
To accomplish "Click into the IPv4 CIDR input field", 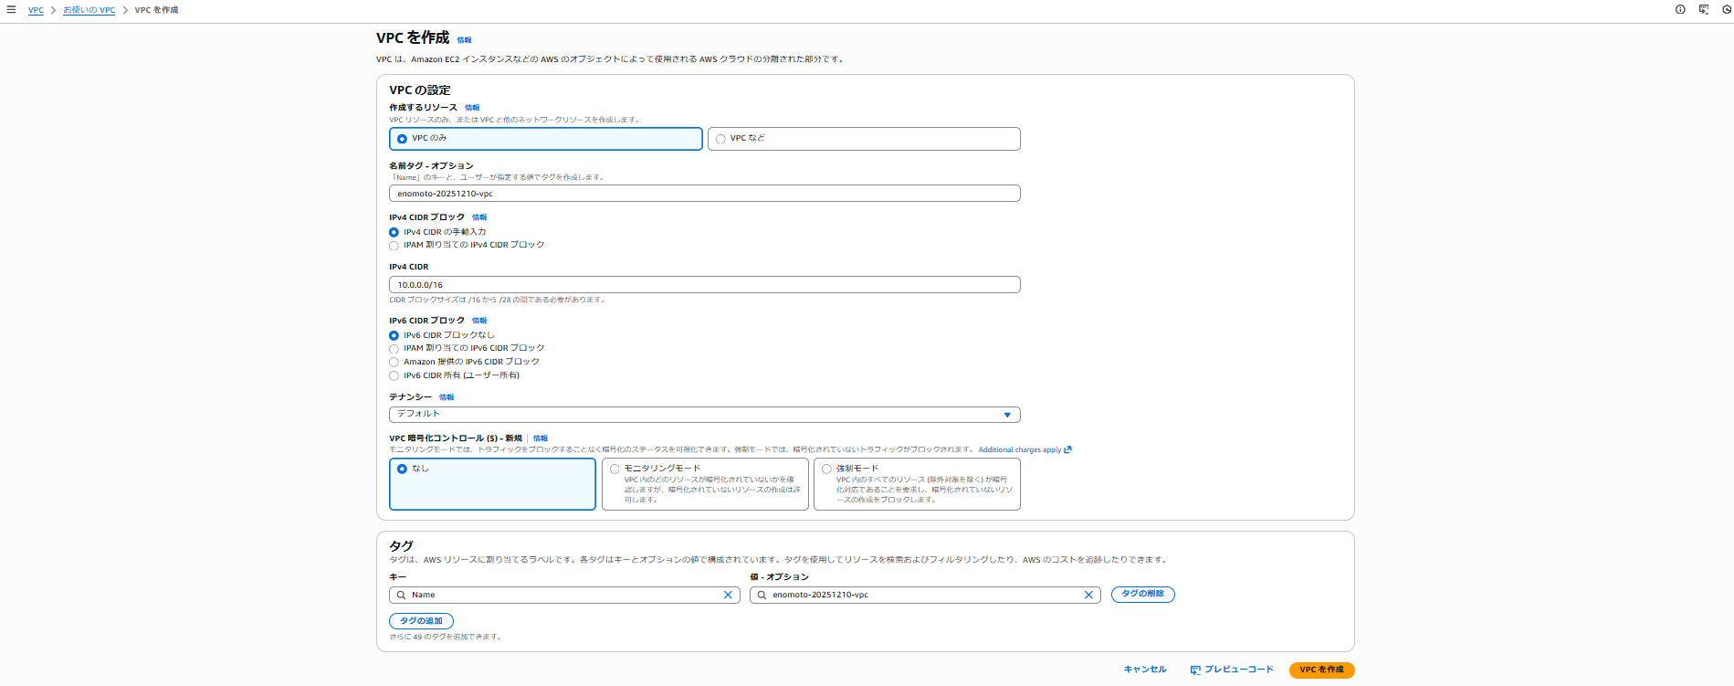I will tap(704, 285).
